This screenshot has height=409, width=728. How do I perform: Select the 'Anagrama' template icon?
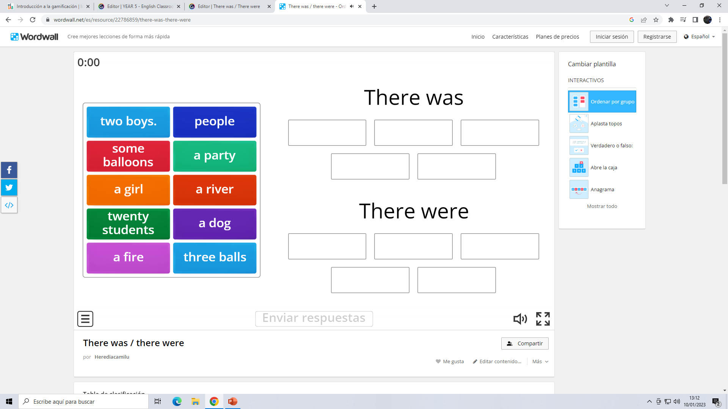tap(578, 189)
